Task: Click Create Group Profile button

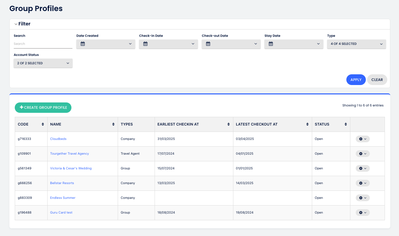Action: point(43,107)
